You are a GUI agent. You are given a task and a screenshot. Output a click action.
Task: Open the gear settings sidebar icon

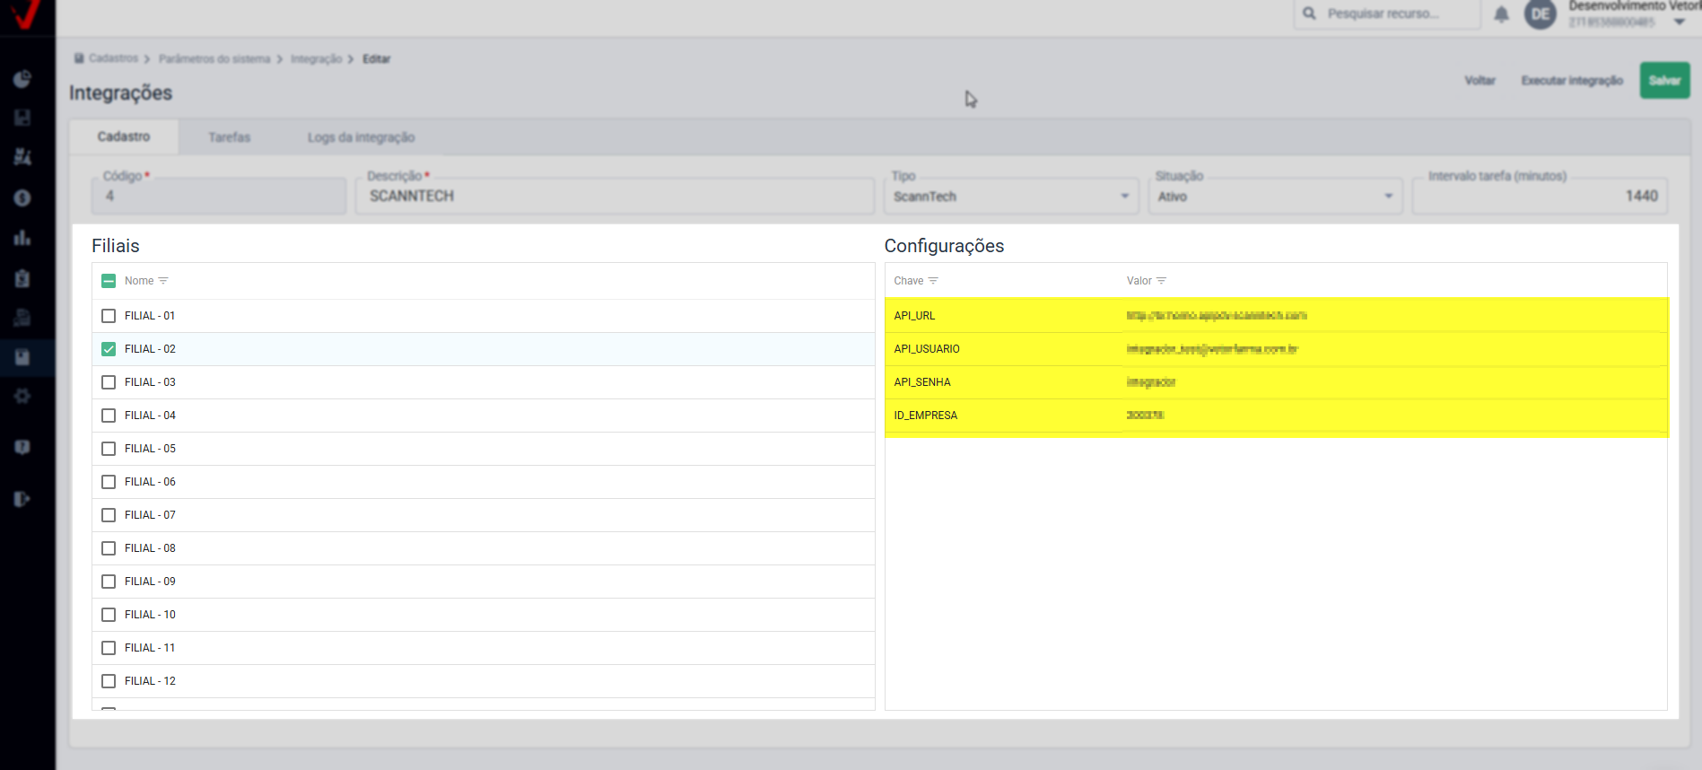(22, 396)
